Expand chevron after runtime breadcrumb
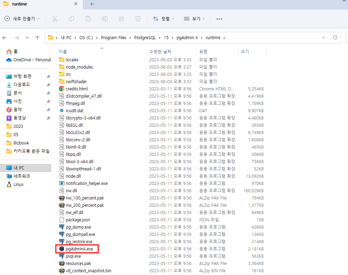Screen dimensions: 348x275 (224, 38)
